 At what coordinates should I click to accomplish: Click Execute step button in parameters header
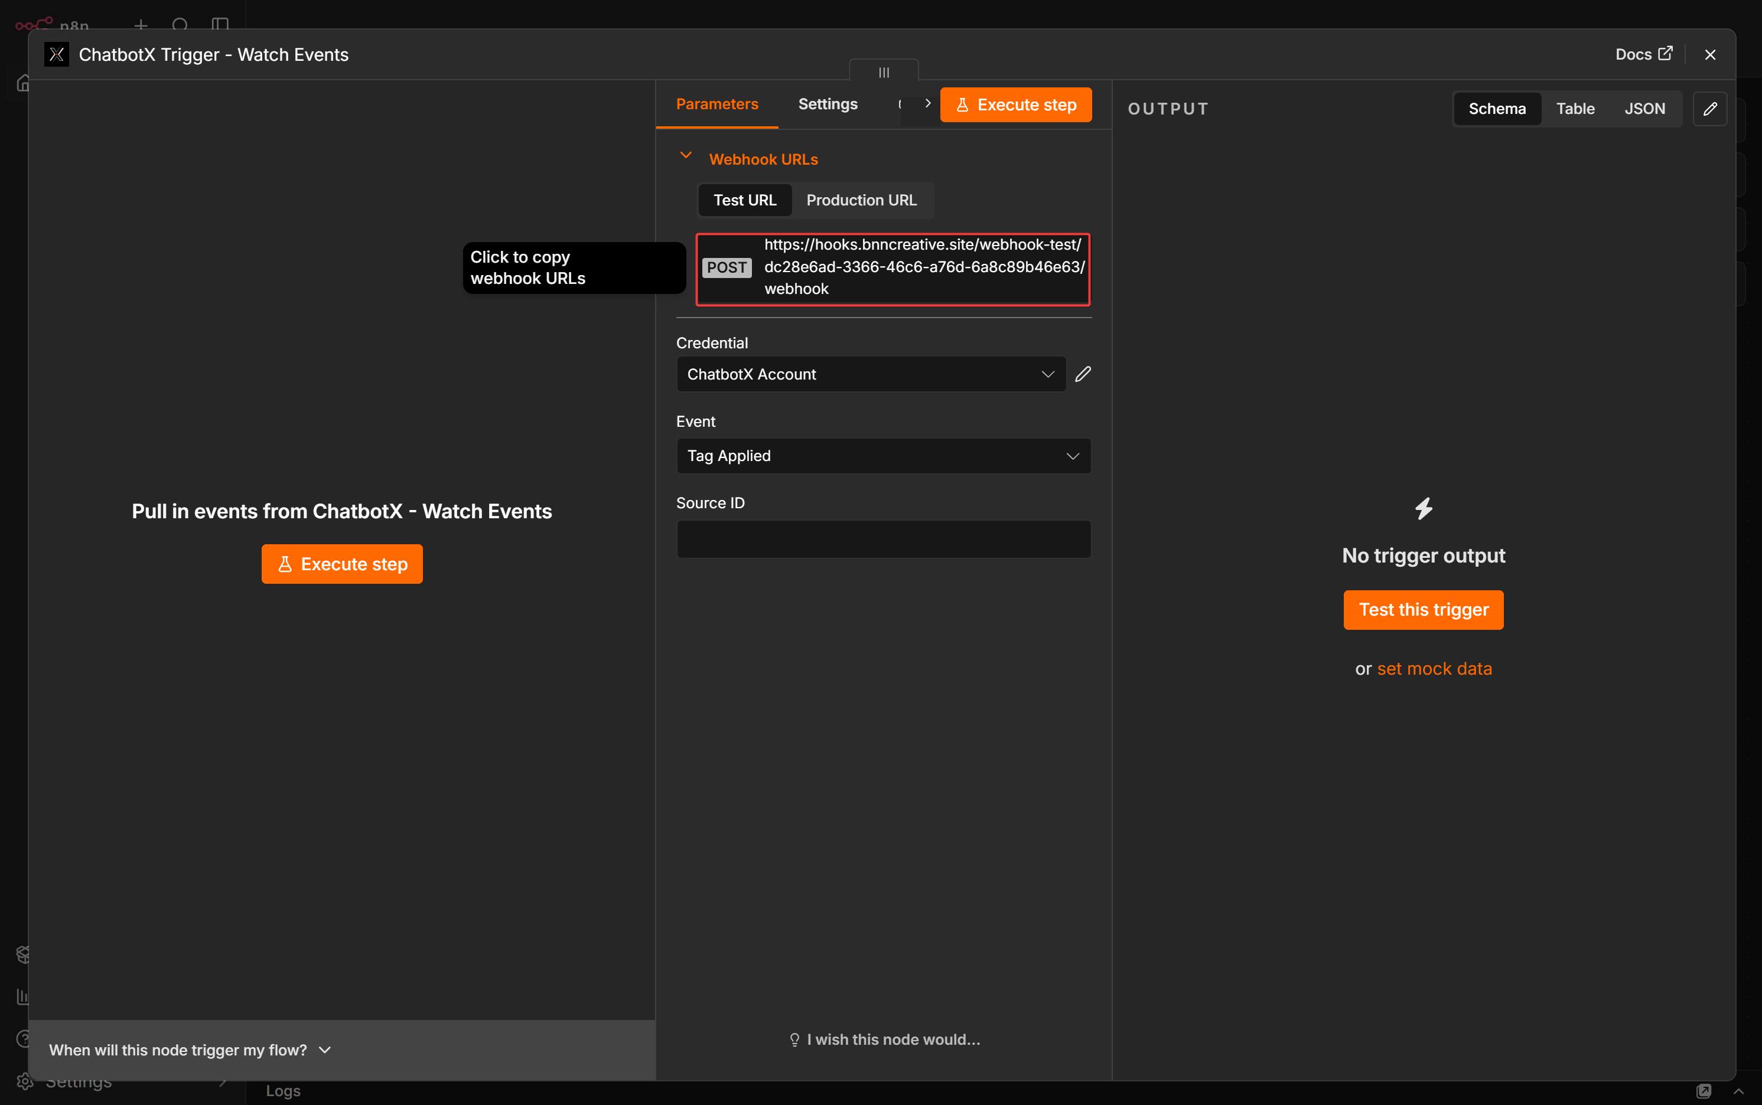pos(1015,104)
